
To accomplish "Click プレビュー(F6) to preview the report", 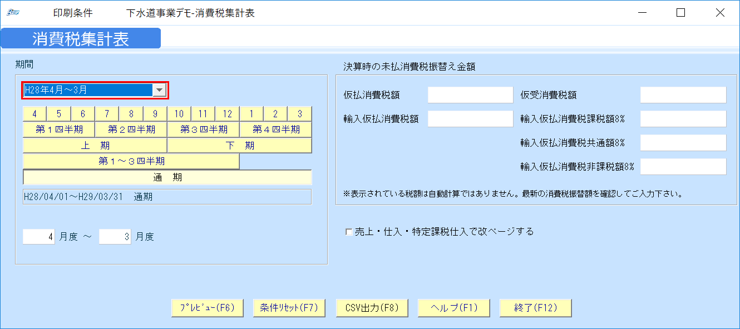I will (x=207, y=307).
